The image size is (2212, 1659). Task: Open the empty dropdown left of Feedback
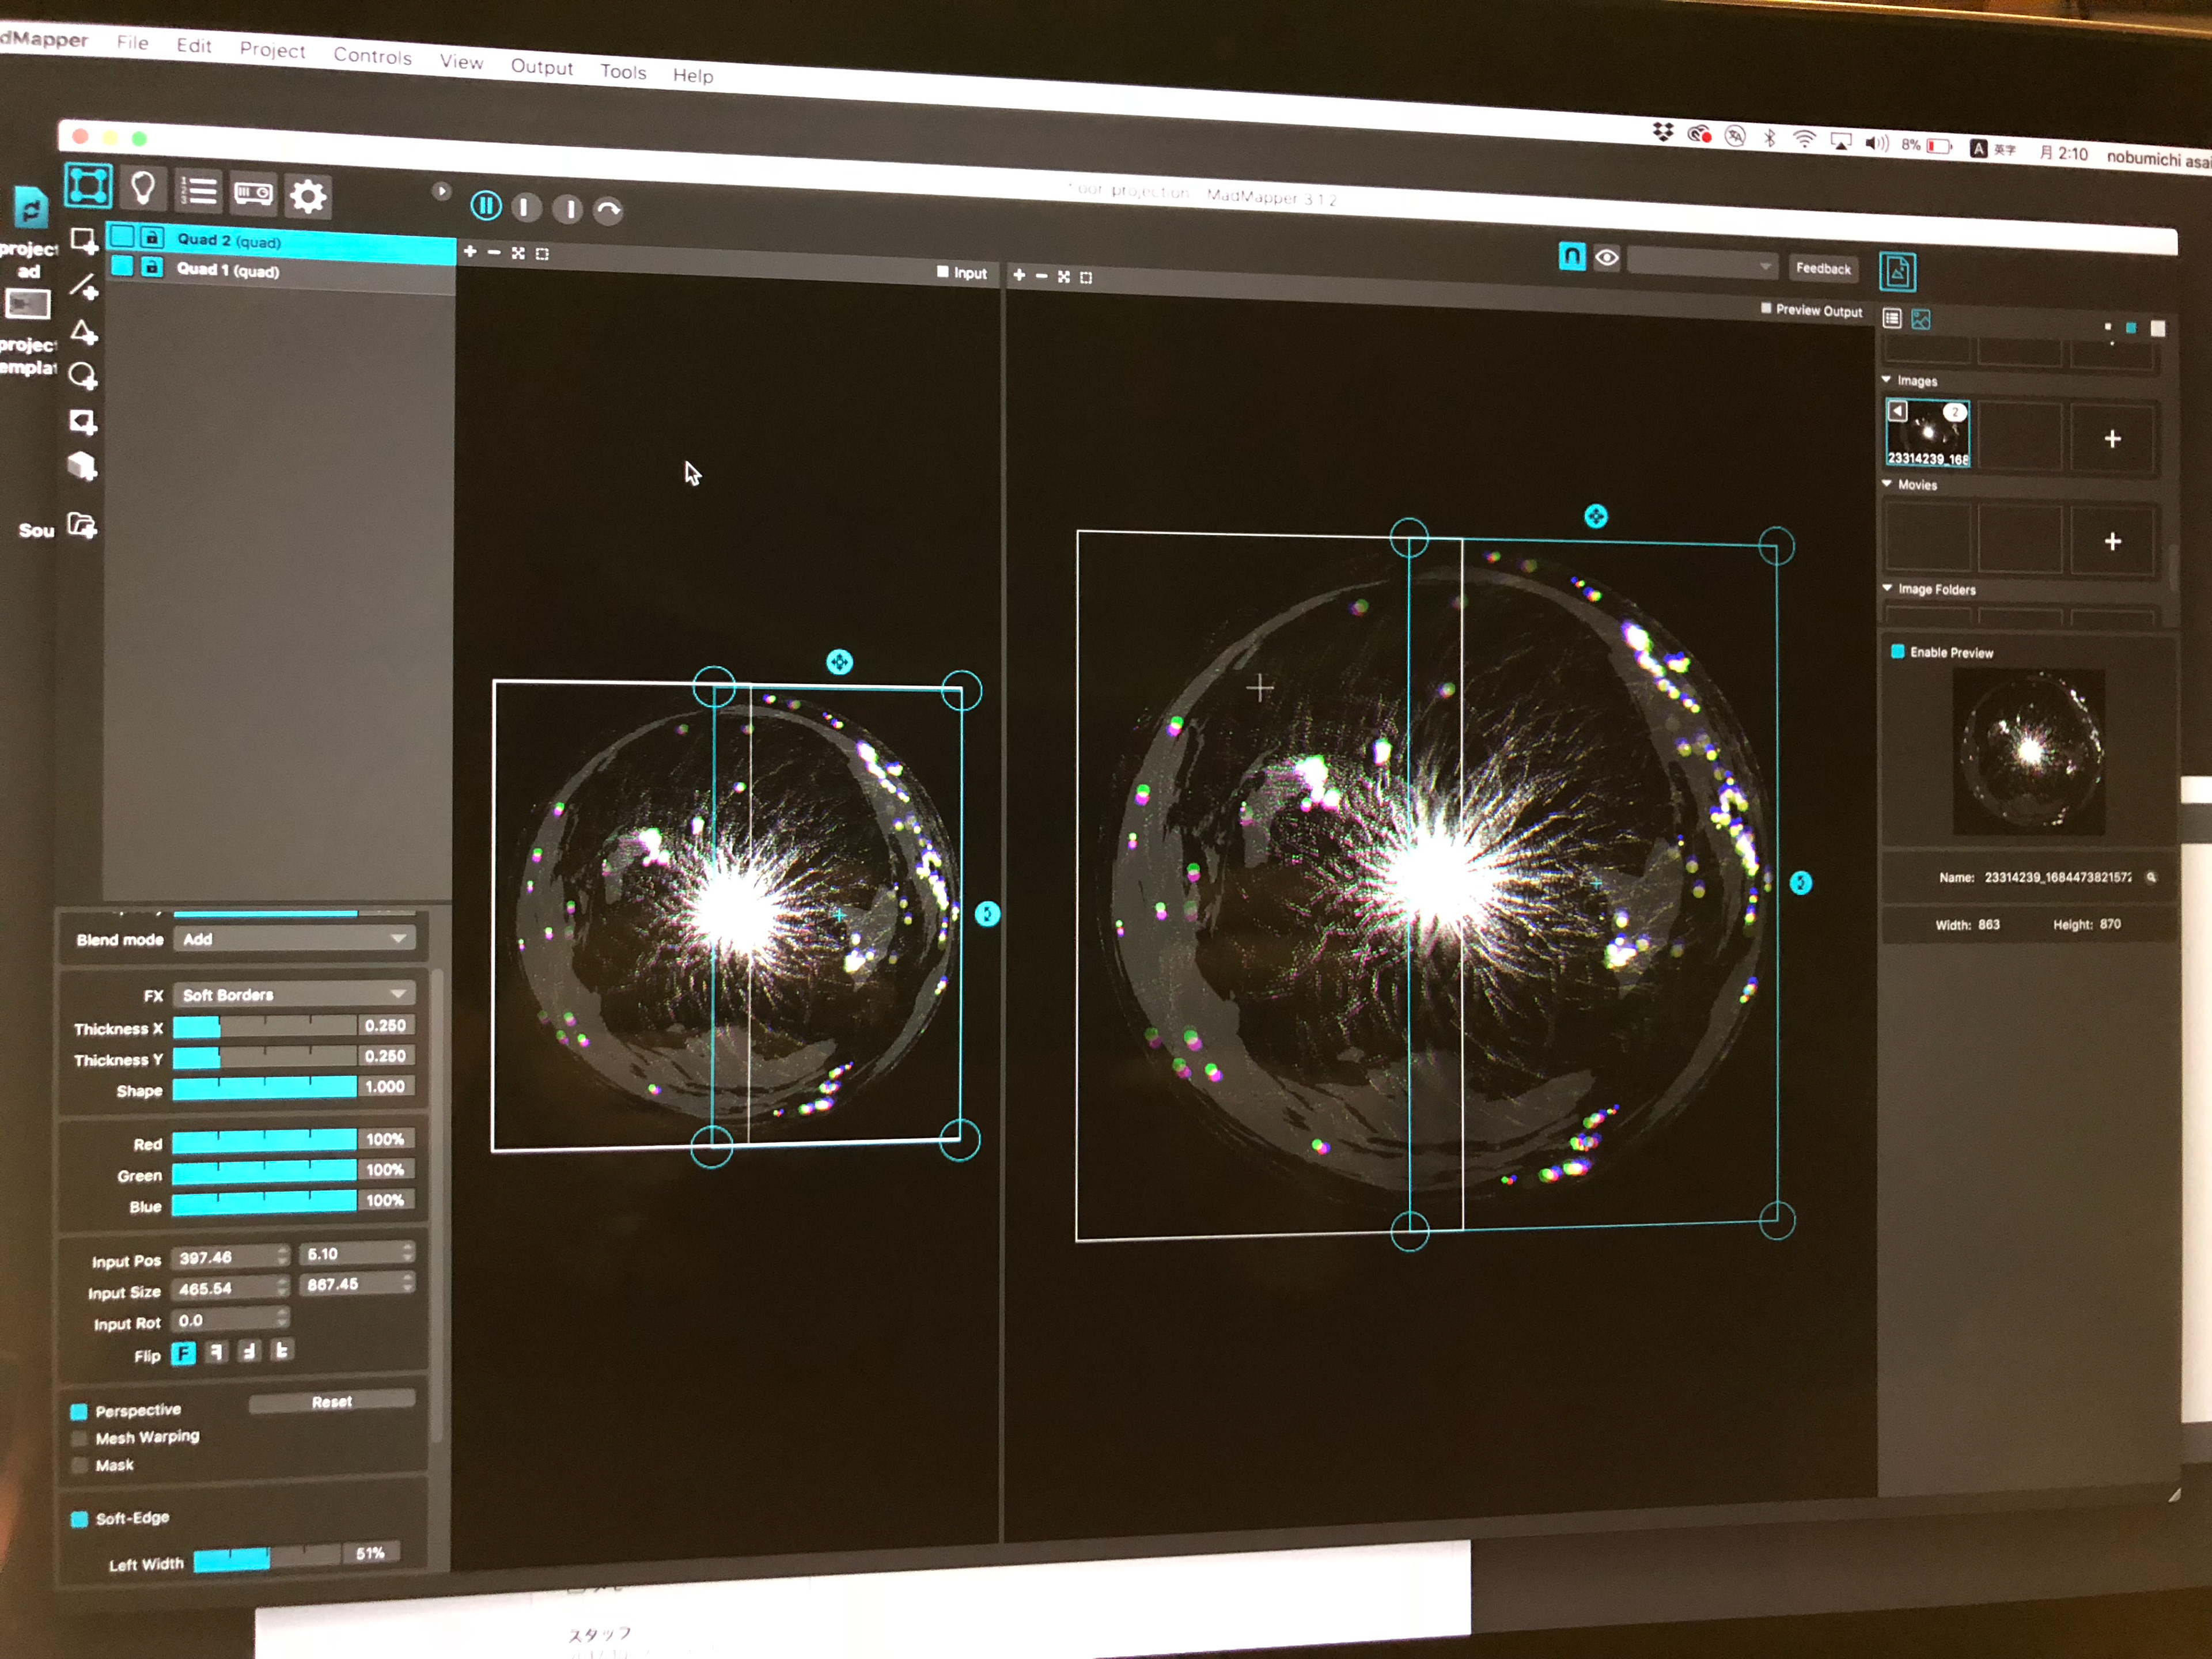(x=1702, y=263)
